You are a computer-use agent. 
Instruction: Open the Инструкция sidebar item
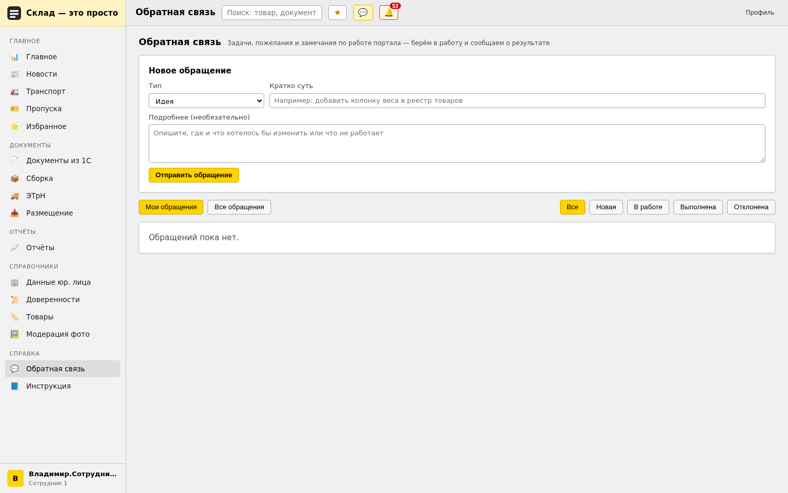pos(63,386)
